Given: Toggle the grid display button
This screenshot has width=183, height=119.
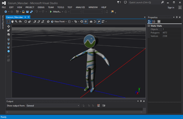Looking at the screenshot, I should tap(86, 22).
